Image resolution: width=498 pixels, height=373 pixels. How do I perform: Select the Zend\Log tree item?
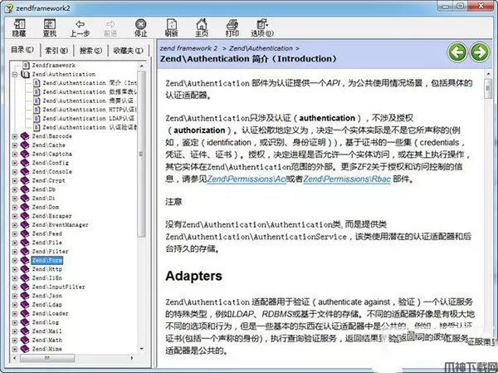pyautogui.click(x=46, y=322)
